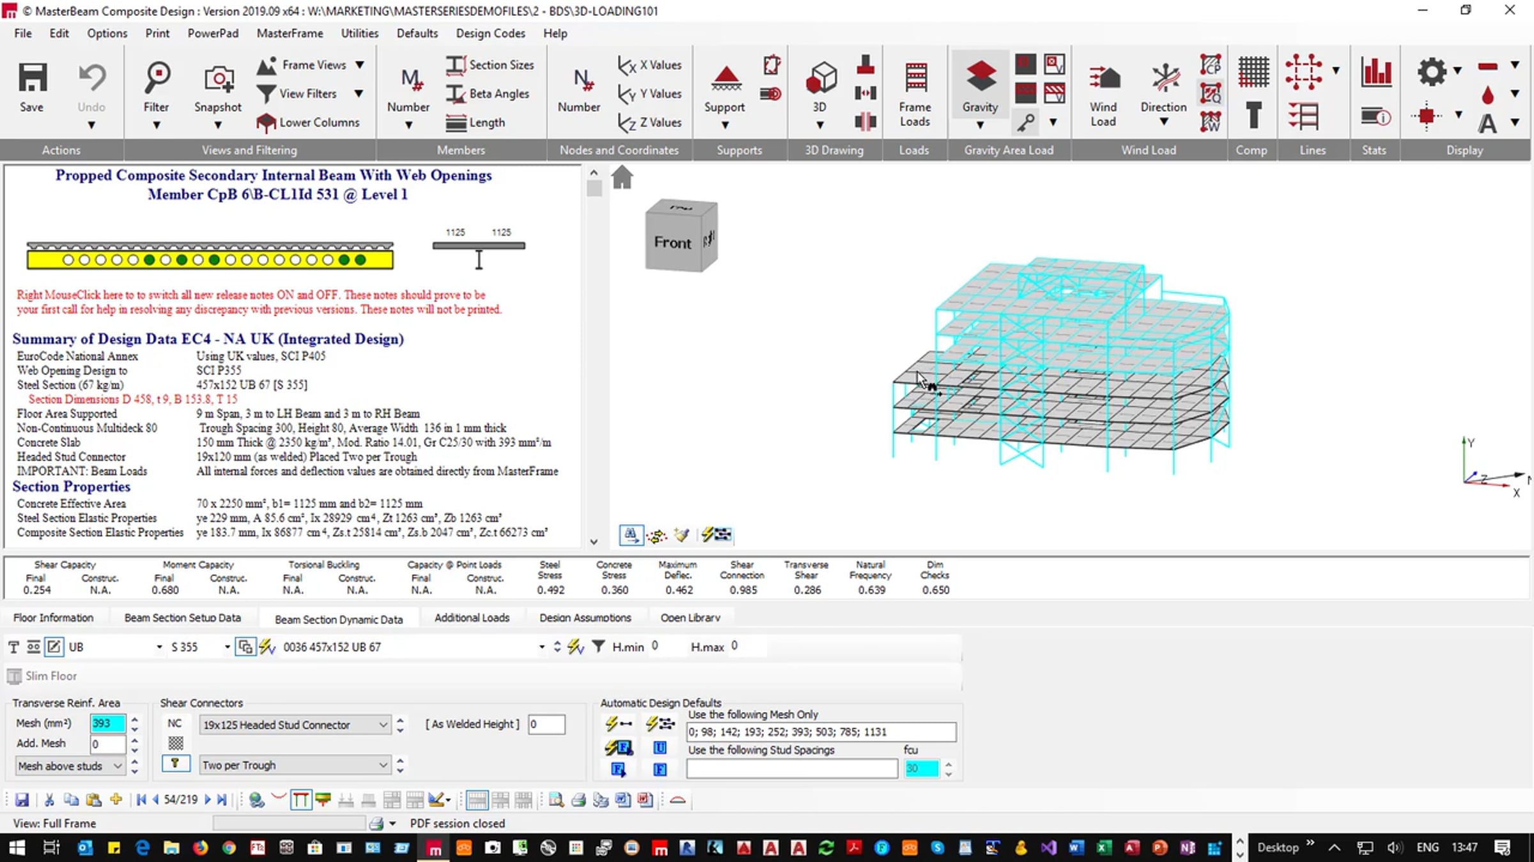Click the X Values coordinate tool
The height and width of the screenshot is (862, 1534).
point(649,64)
